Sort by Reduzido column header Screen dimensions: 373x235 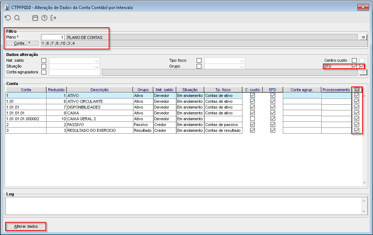point(56,90)
